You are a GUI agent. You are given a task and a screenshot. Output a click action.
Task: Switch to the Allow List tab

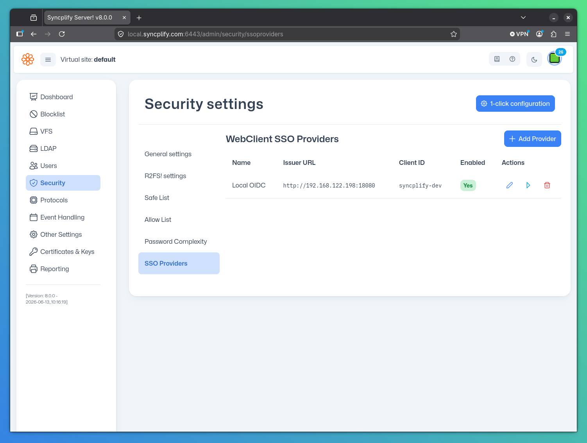tap(179, 220)
